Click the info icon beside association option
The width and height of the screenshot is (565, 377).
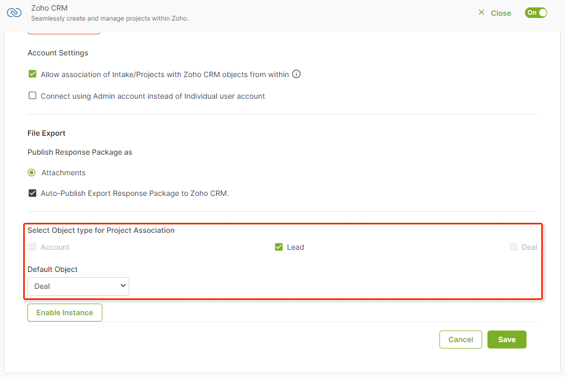296,74
